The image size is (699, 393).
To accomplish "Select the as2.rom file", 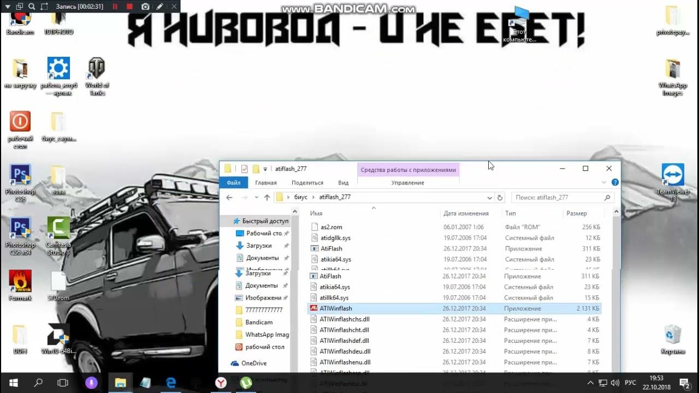I will [455, 227].
